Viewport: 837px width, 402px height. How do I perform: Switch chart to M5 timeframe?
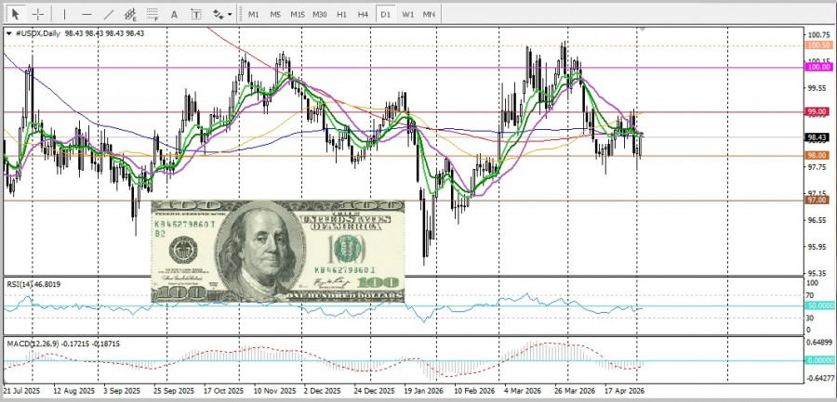point(275,15)
